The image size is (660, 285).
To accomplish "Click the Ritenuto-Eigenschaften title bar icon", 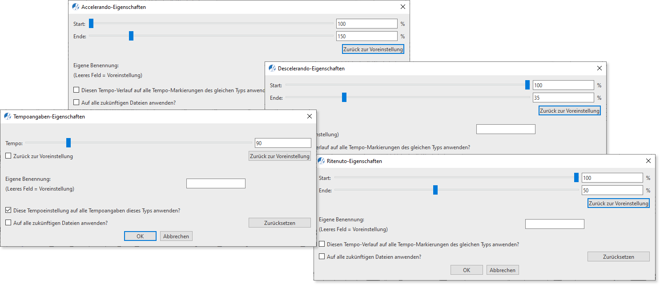I will click(321, 161).
